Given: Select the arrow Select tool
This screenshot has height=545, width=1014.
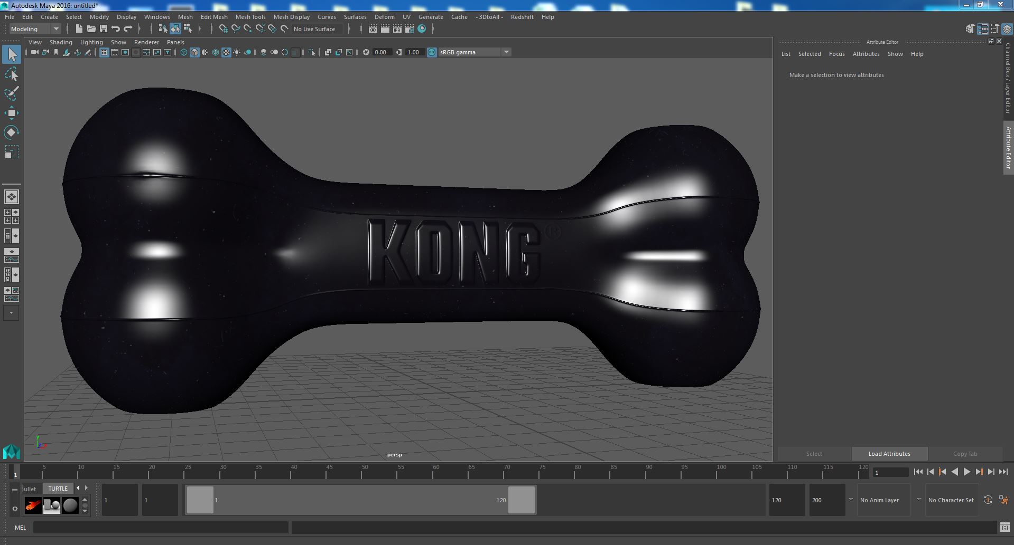Looking at the screenshot, I should 12,54.
